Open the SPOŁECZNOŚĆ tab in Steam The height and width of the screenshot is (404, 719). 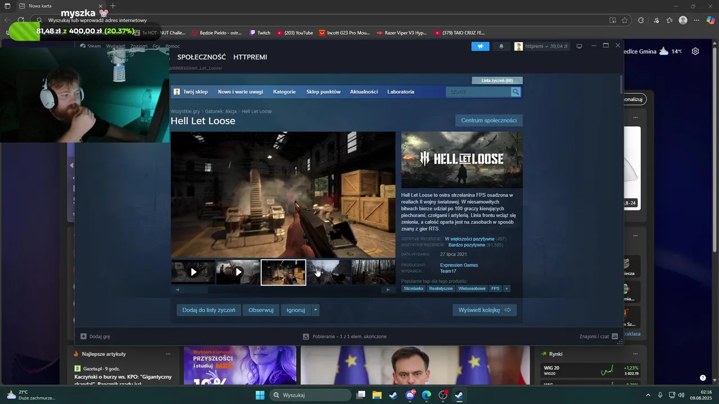(202, 57)
